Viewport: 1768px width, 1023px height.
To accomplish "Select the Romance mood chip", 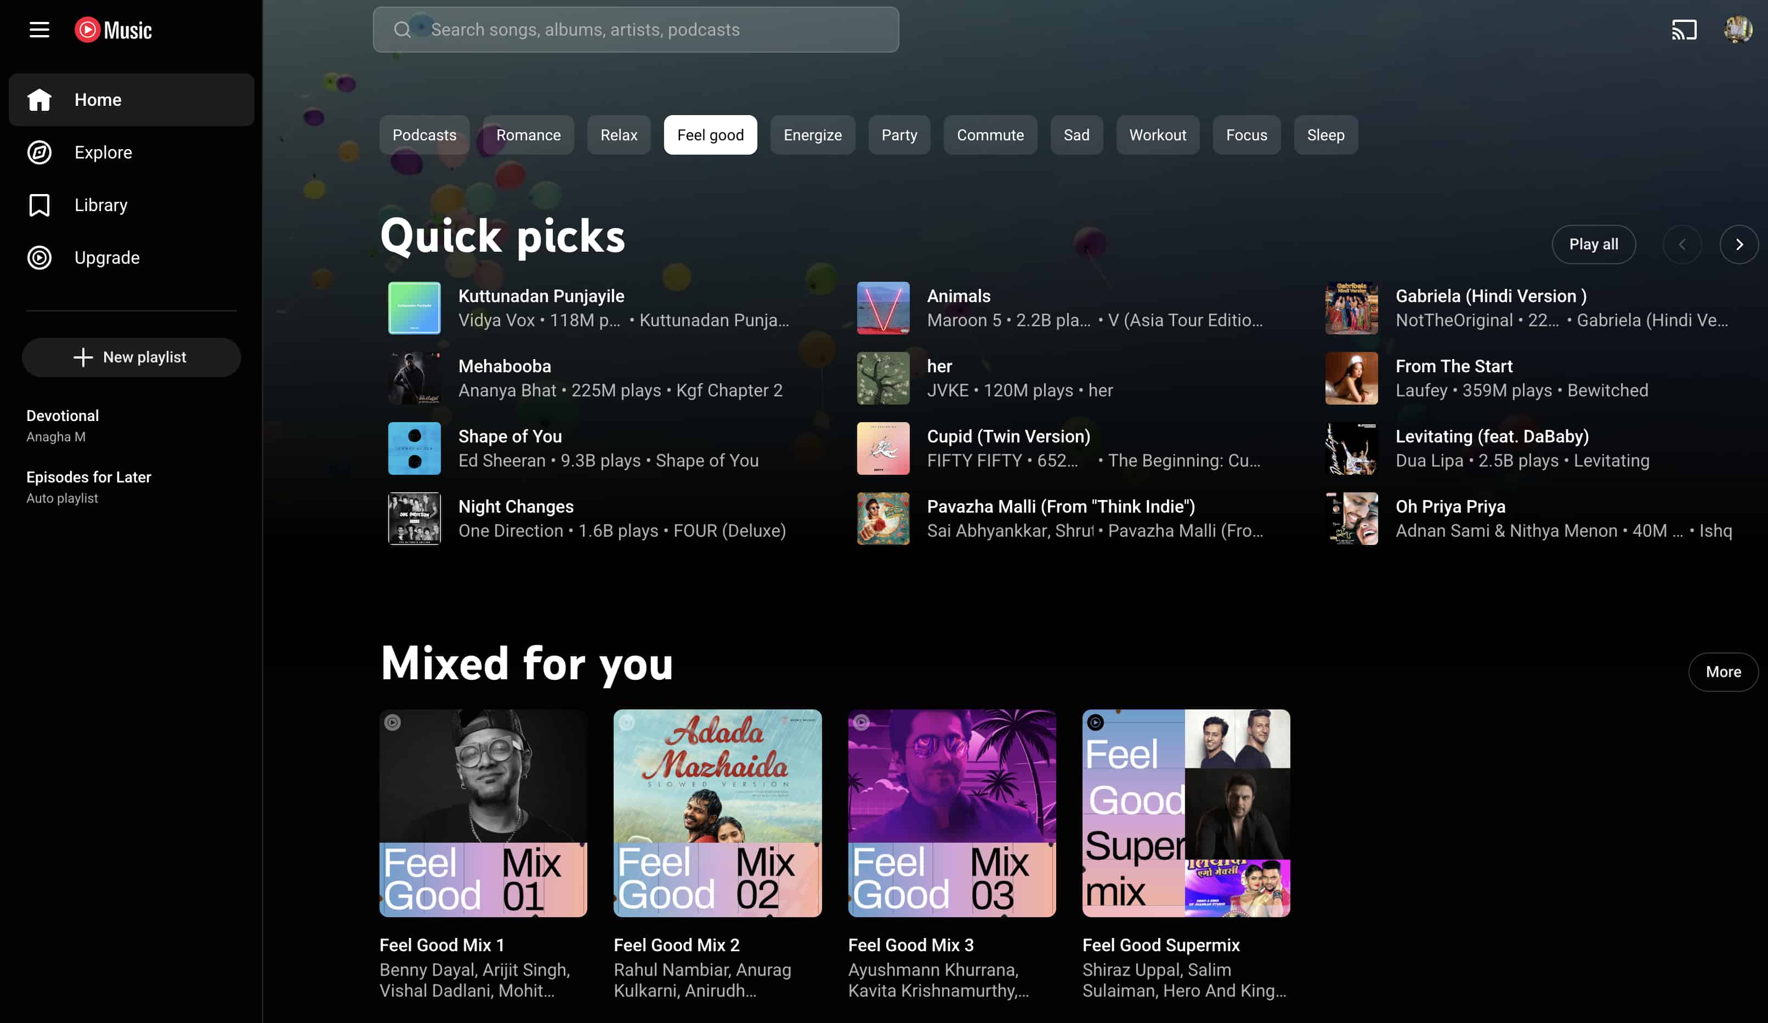I will point(528,135).
